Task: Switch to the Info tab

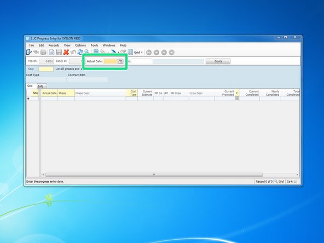Action: [x=42, y=86]
